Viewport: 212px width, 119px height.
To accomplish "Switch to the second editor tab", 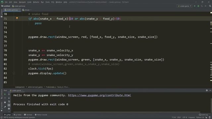I will [x=26, y=10].
